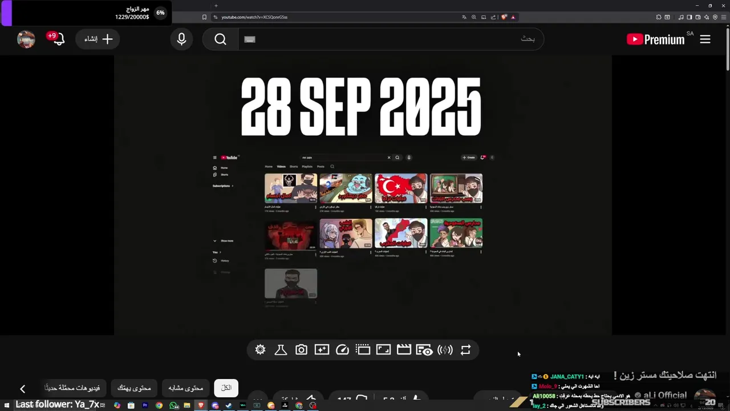Click the bookmark icon beside the address bar

pos(204,17)
